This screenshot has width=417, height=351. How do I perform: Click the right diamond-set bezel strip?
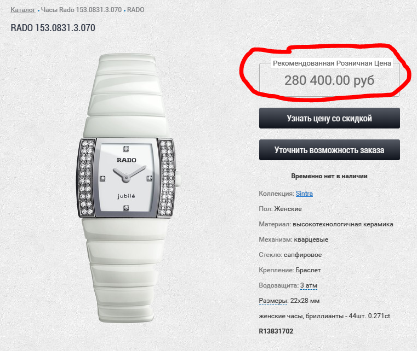(x=167, y=178)
